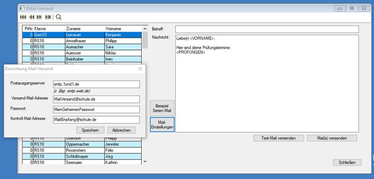
Task: Close the EMail-Versand window
Action: click(x=364, y=8)
